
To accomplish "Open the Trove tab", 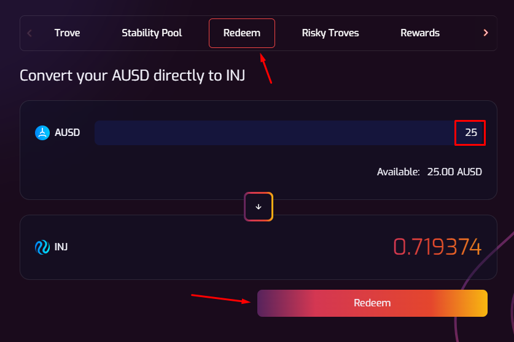I will pyautogui.click(x=67, y=33).
